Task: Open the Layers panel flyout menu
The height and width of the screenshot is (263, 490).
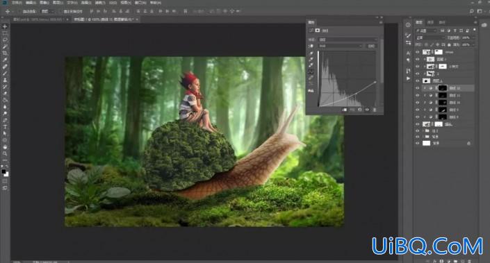Action: pos(475,22)
